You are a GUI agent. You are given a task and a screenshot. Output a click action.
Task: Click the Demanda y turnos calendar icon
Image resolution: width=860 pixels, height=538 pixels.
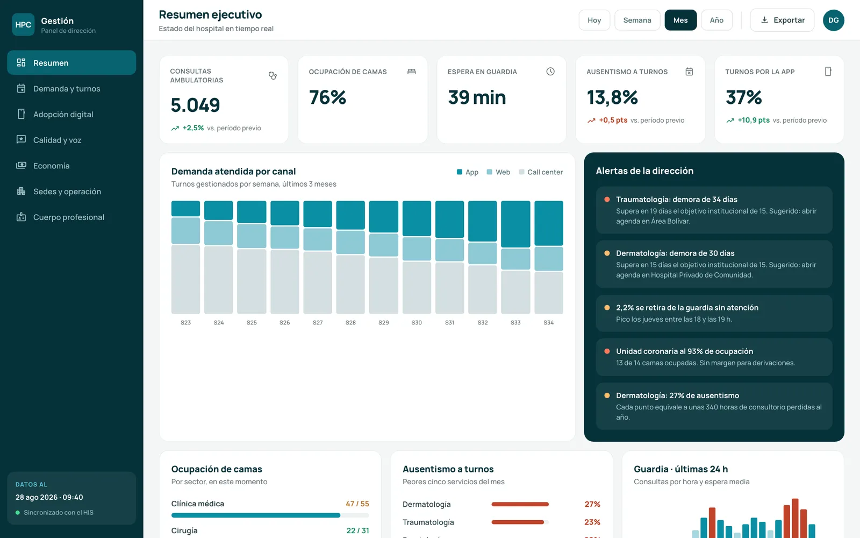[21, 88]
